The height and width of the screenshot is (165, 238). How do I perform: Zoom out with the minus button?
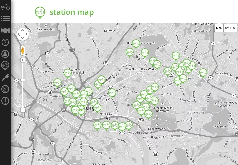(23, 110)
